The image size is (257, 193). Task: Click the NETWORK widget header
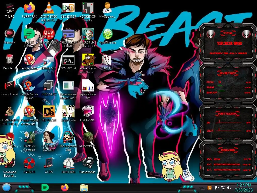pos(228,114)
